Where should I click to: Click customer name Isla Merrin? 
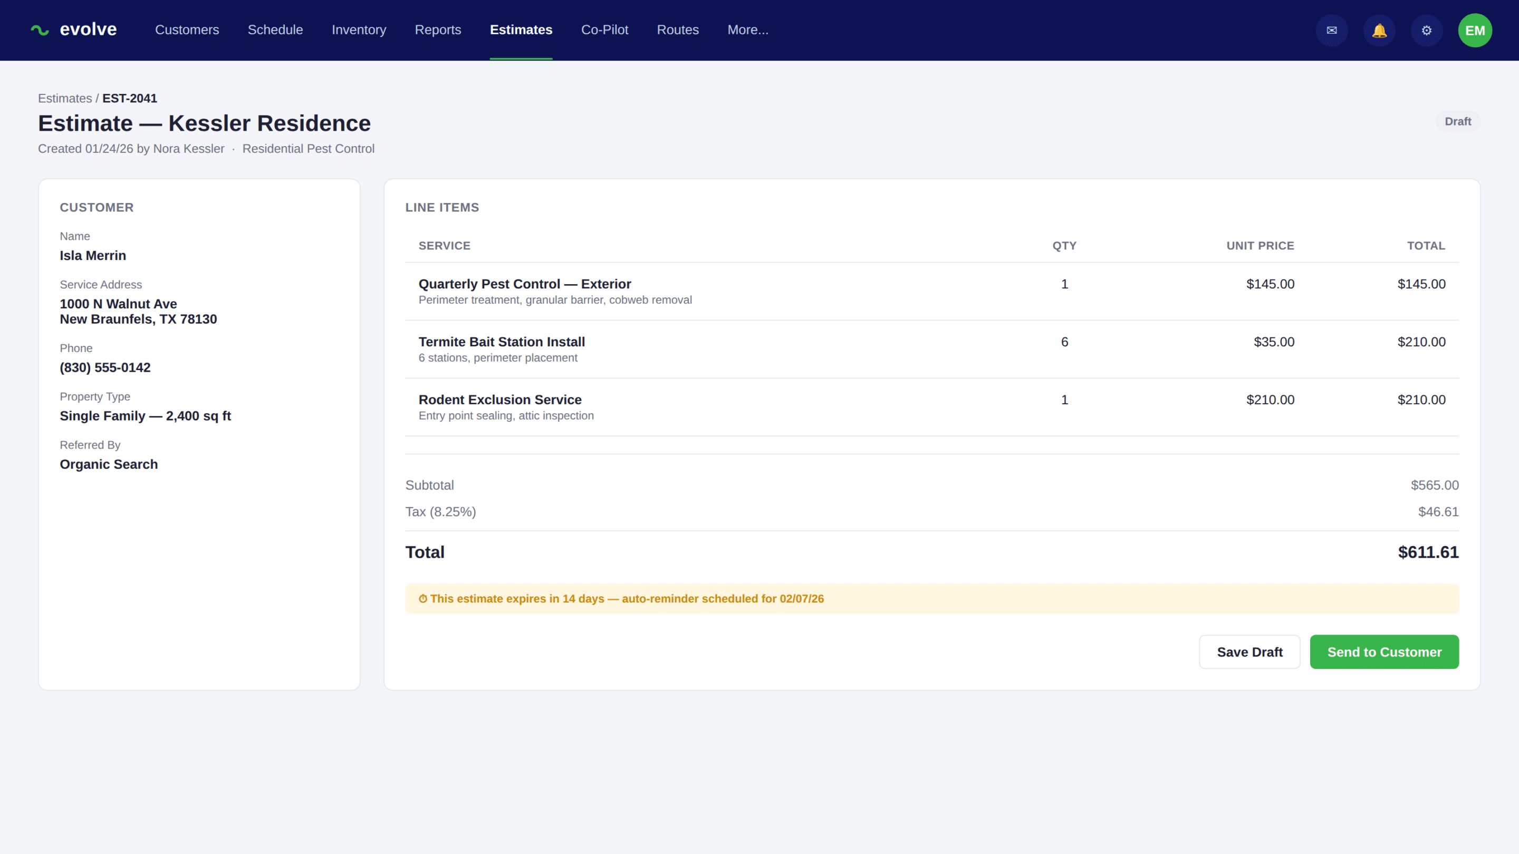point(93,256)
